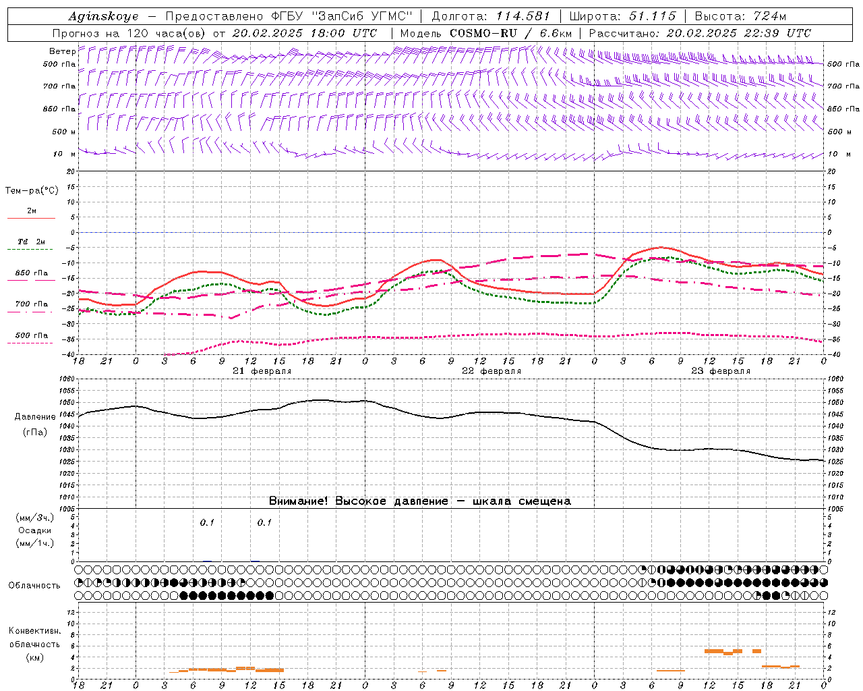The width and height of the screenshot is (863, 691).
Task: Click the dashed line sample under Td 2м
Action: [31, 250]
